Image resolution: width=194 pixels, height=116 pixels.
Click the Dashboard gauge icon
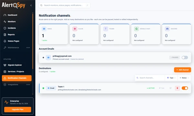click(x=5, y=15)
